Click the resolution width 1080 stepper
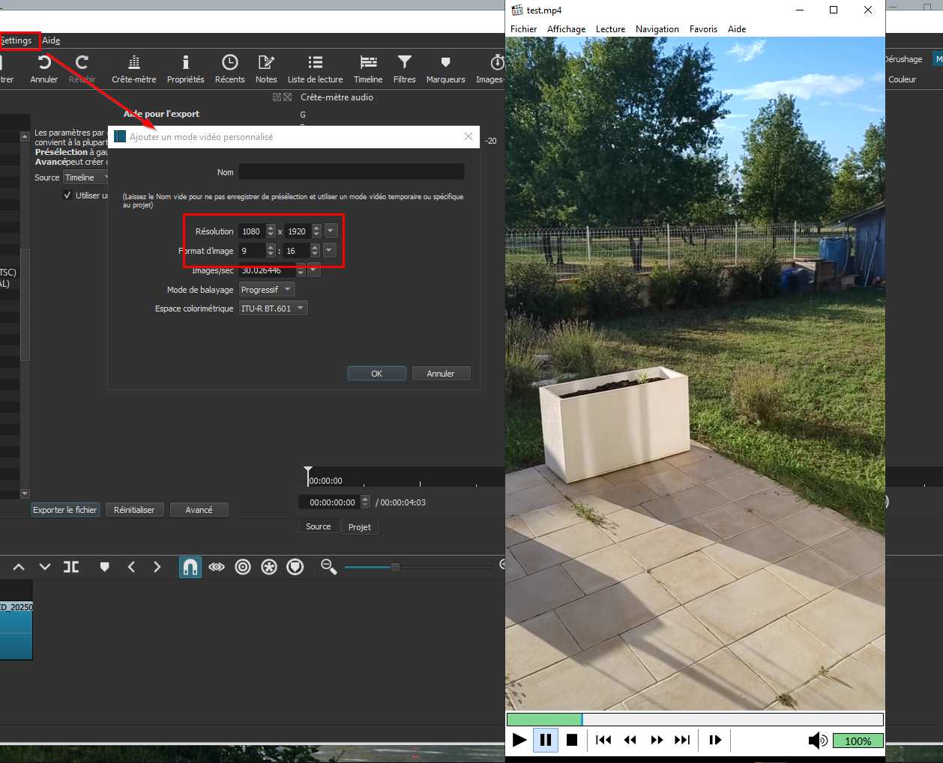The image size is (943, 763). tap(271, 231)
